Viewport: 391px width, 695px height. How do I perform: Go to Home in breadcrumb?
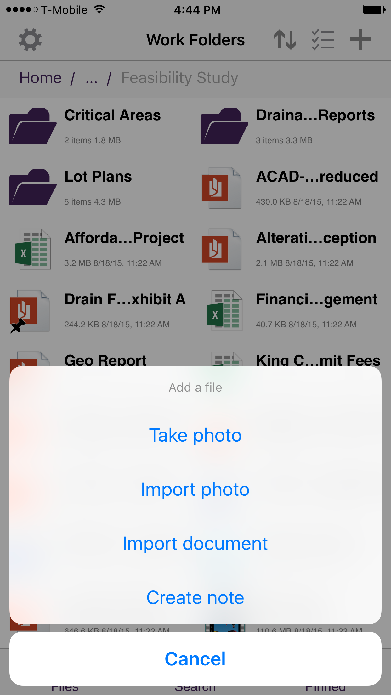tap(40, 78)
